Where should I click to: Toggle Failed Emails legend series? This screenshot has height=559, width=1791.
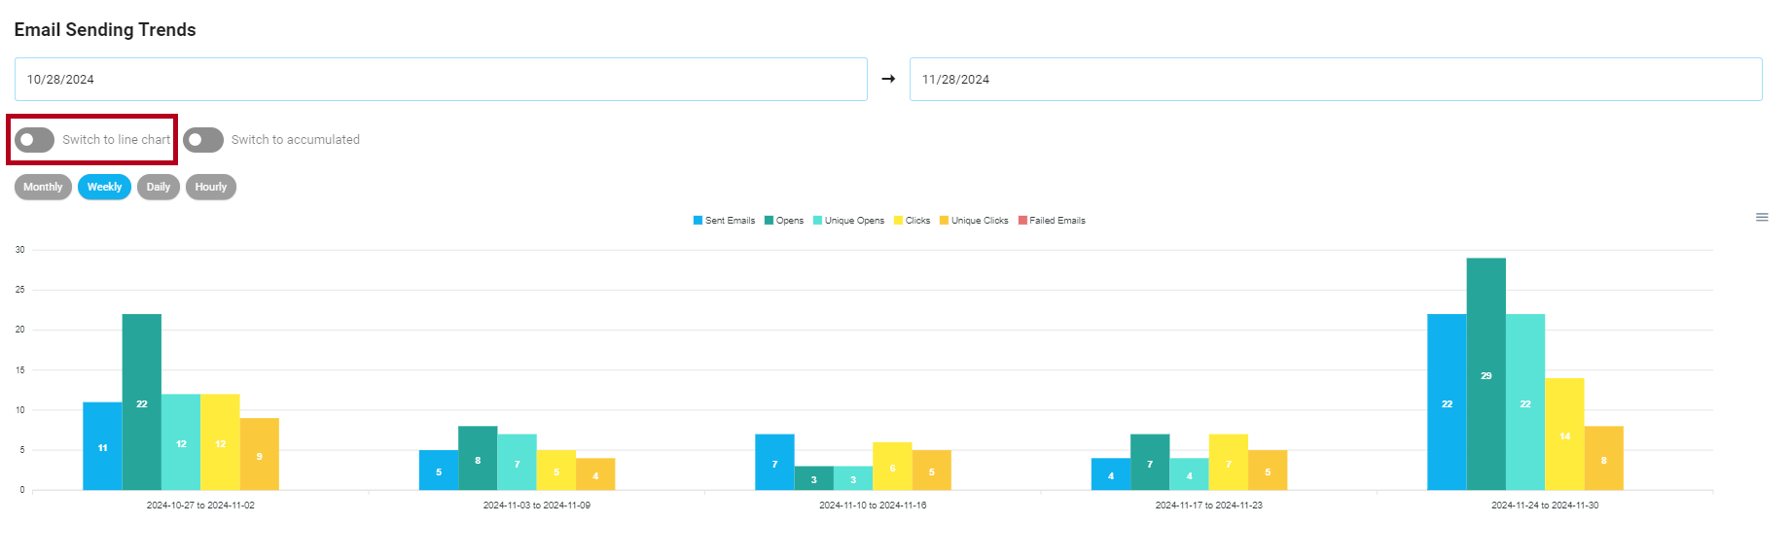[x=1052, y=221]
